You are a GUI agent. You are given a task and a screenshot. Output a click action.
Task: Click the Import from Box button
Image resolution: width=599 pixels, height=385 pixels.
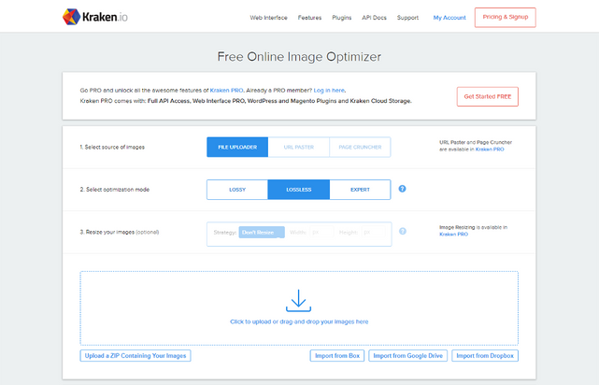point(337,356)
